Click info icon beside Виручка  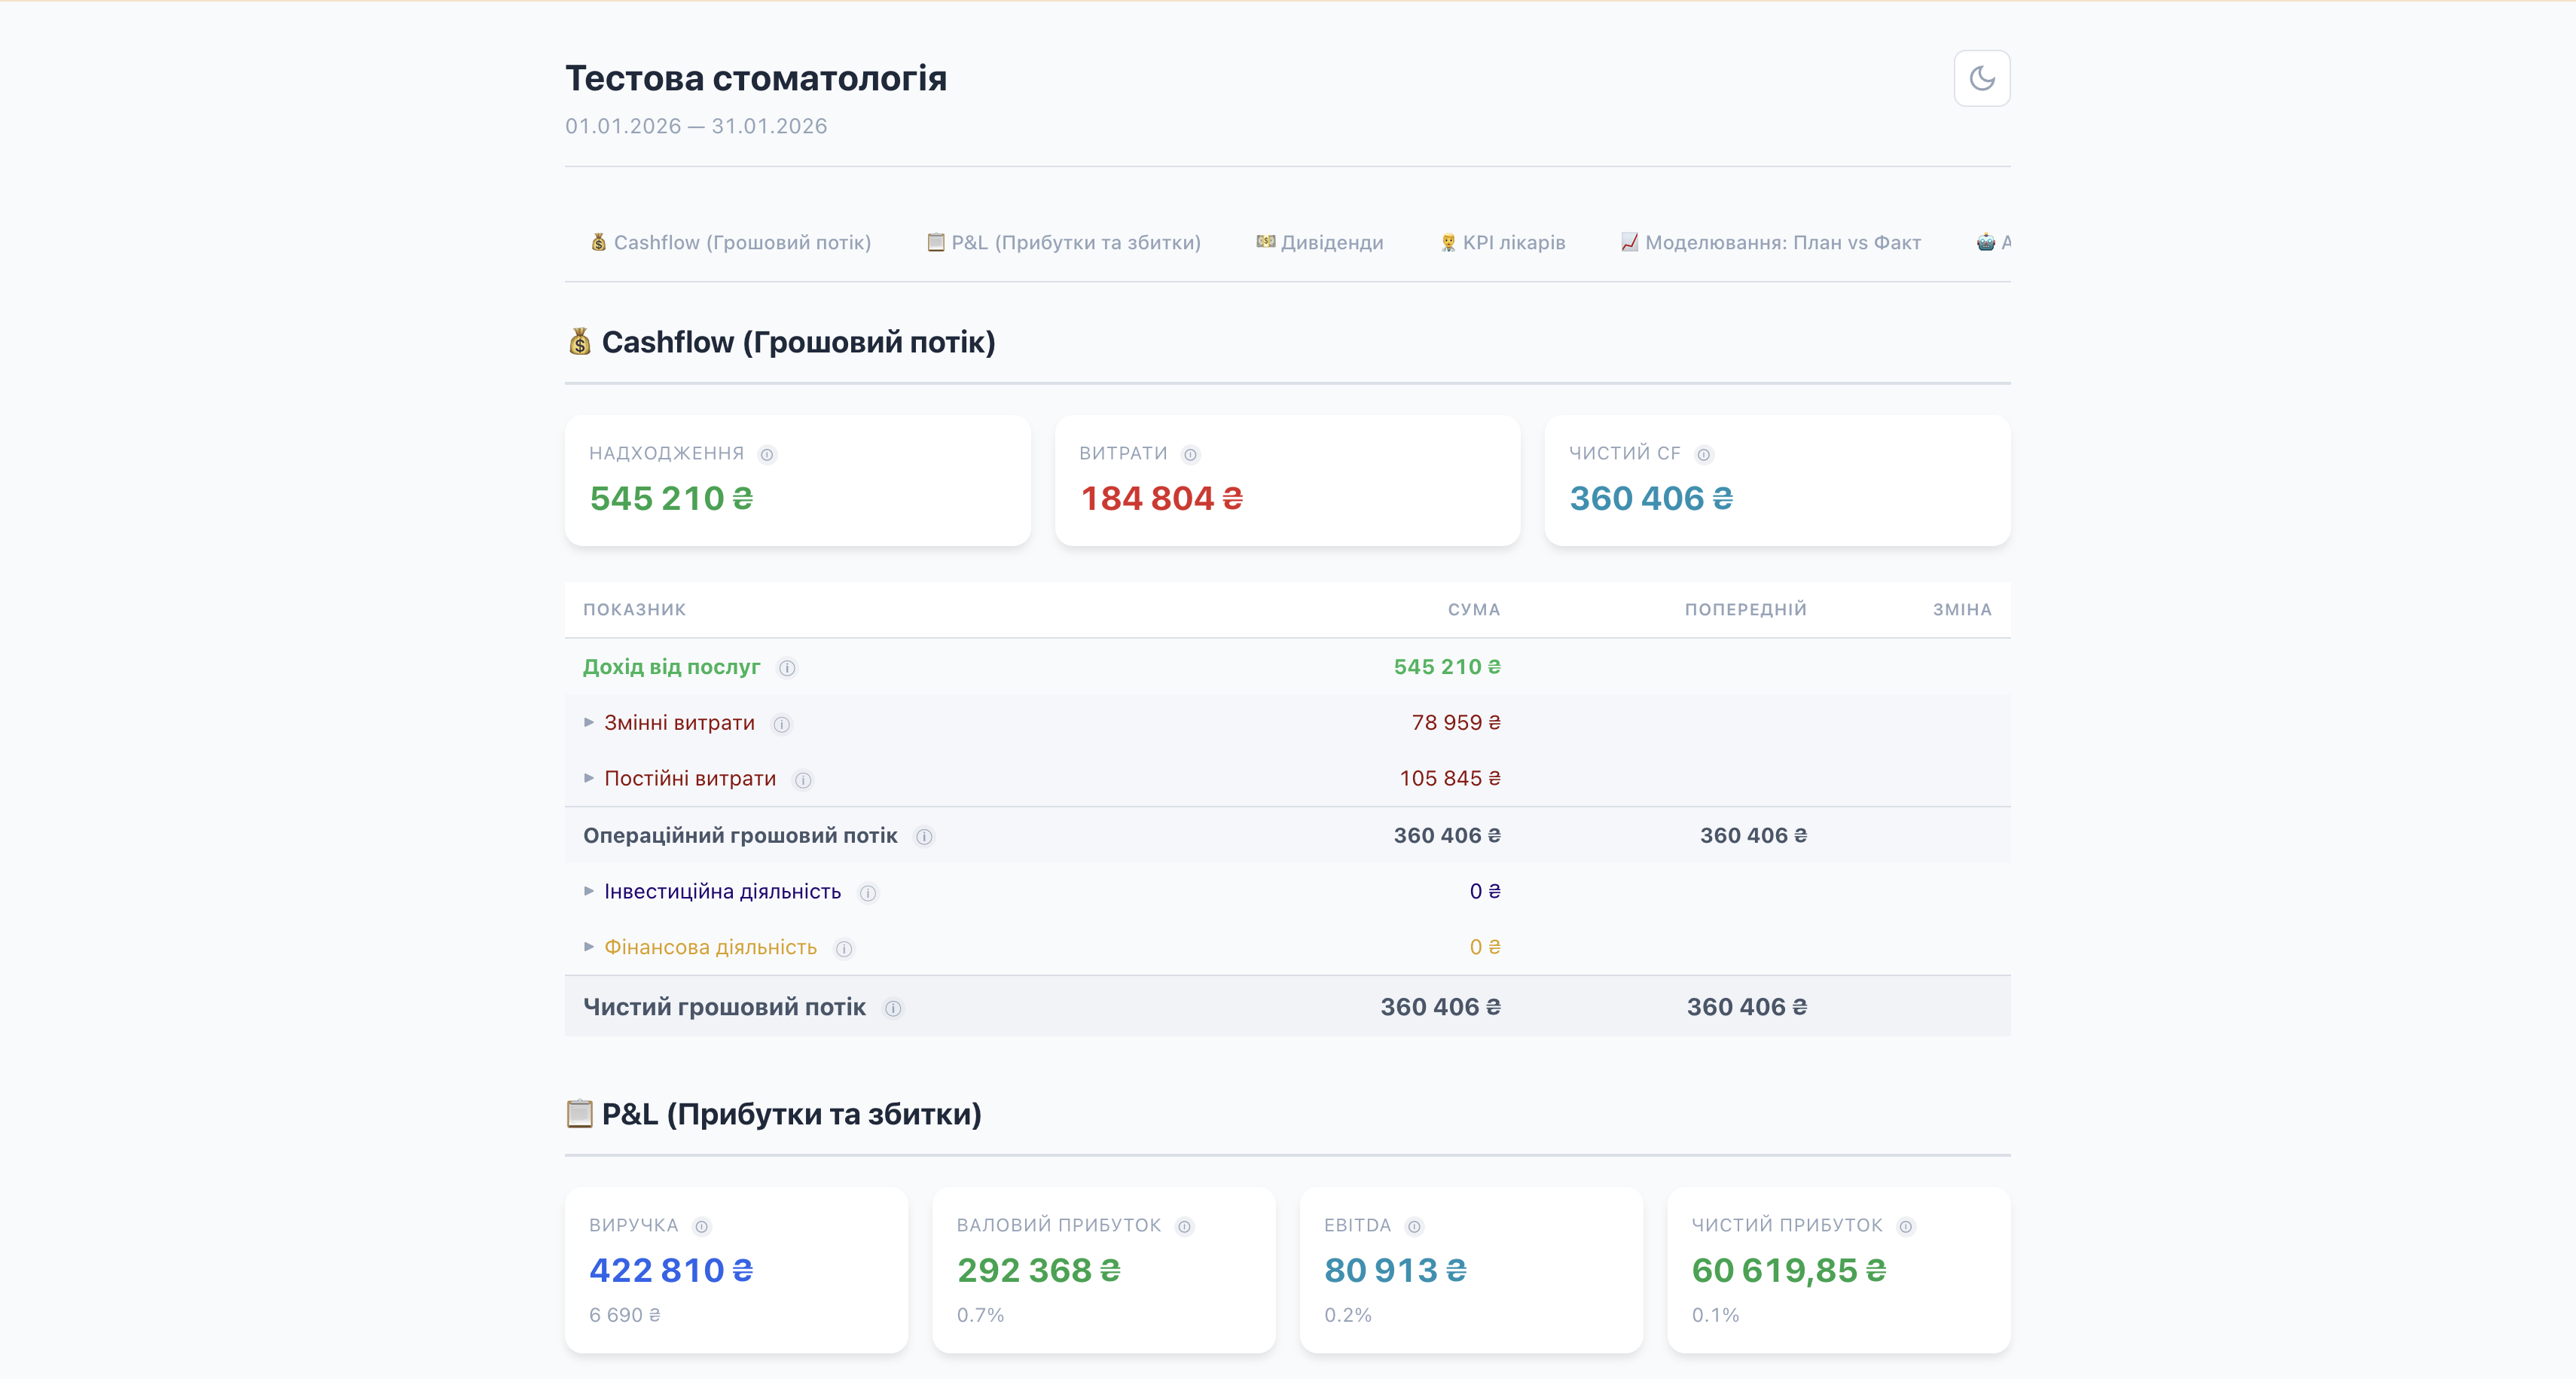[702, 1227]
